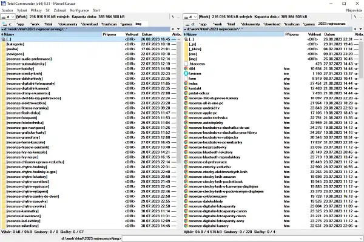Switch to left panel 'c:' tab
Image resolution: width=364 pixels, height=242 pixels.
pyautogui.click(x=8, y=24)
